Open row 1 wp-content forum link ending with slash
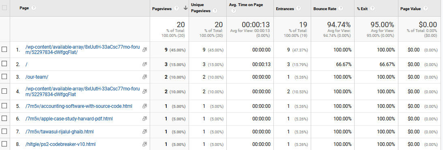This screenshot has height=150, width=443. [82, 50]
